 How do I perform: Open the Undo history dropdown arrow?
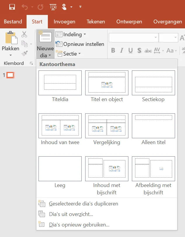(x=32, y=7)
